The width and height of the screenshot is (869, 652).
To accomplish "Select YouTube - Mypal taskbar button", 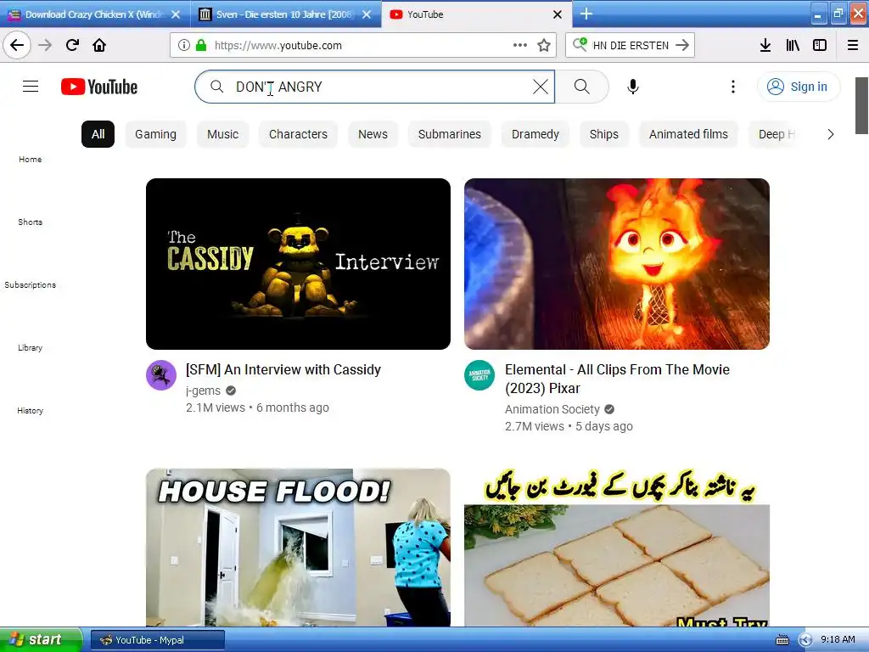I will click(157, 640).
